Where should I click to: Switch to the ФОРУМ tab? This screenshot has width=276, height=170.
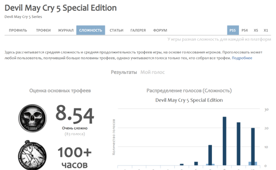click(x=160, y=30)
